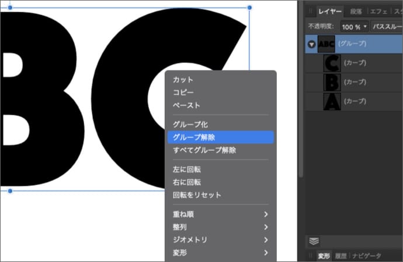Choose カット in the context menu
This screenshot has height=262, width=403.
(183, 80)
